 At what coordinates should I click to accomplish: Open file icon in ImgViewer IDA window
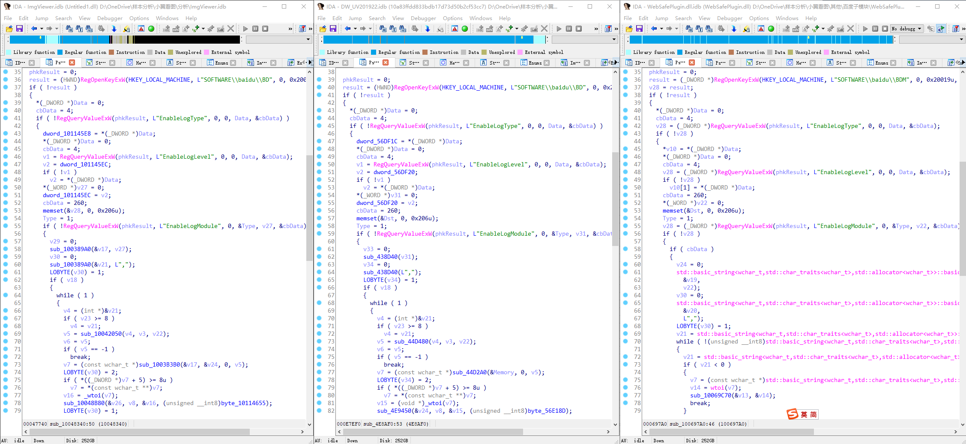(9, 29)
